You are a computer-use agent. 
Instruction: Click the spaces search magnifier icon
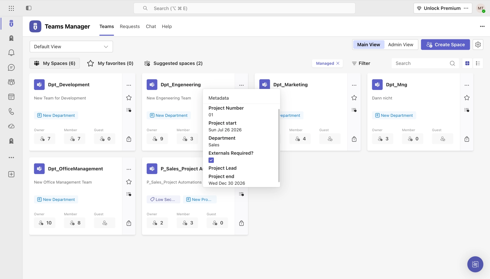[x=452, y=63]
